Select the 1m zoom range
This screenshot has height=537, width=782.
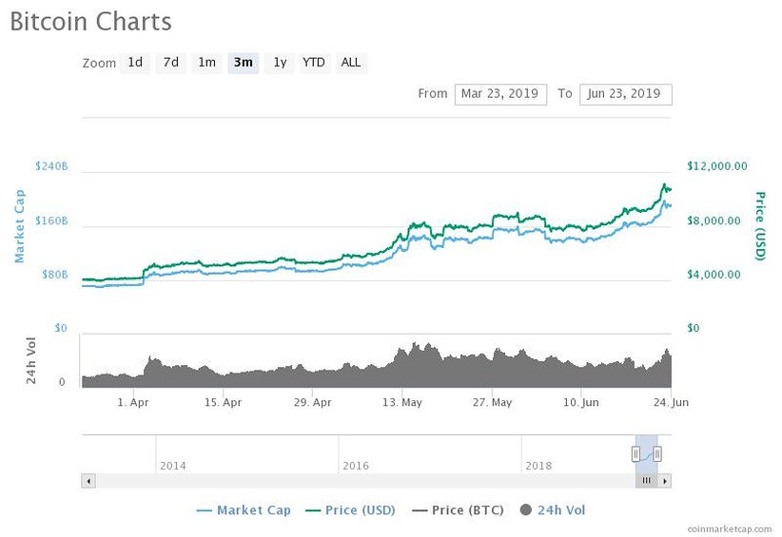click(206, 63)
